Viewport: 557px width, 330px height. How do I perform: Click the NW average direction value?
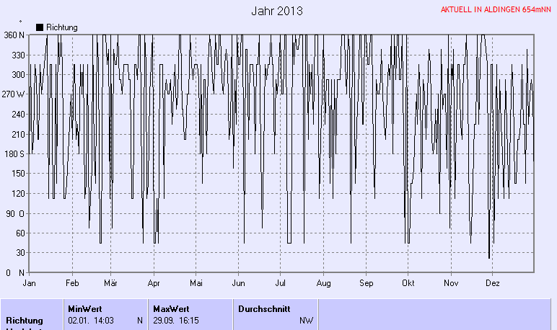click(307, 320)
